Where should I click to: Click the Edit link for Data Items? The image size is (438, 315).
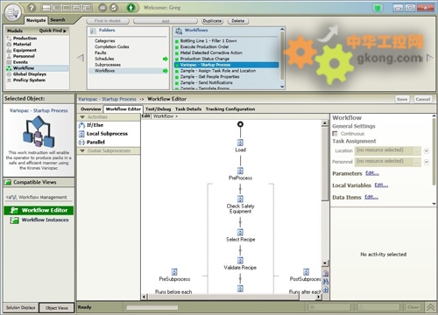tap(371, 197)
